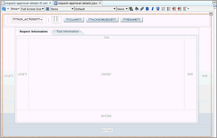
Task: Select the placeholder component beside TASK_ACTIONS
Action: pyautogui.click(x=56, y=20)
